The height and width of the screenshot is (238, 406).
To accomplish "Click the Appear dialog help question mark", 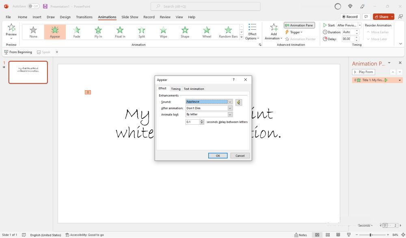I will coord(233,80).
